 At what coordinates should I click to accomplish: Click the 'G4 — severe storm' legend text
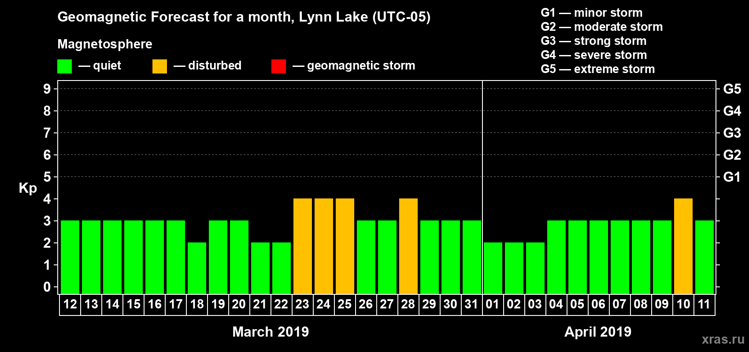[x=594, y=55]
